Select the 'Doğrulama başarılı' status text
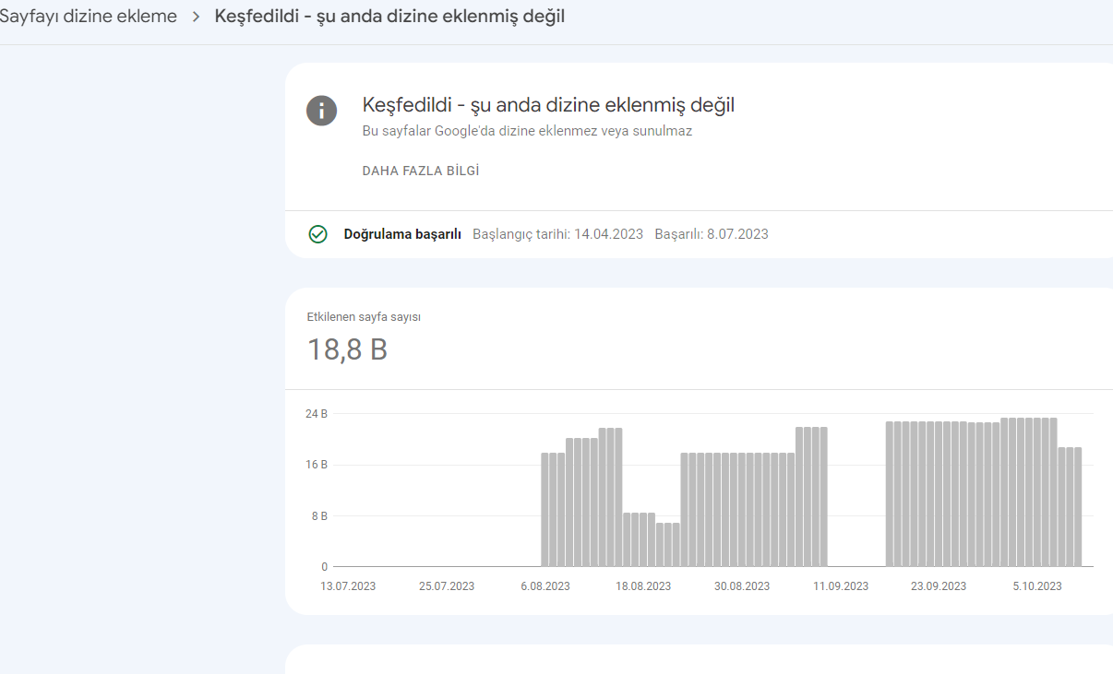 (x=402, y=234)
